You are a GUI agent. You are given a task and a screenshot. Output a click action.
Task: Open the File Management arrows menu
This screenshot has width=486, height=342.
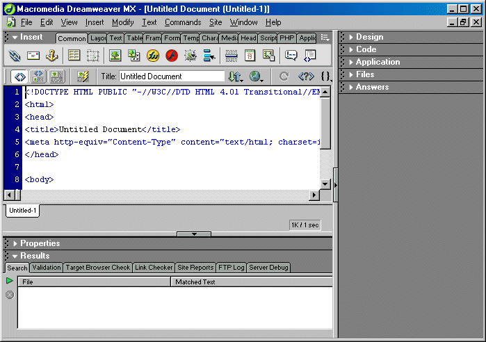pos(236,76)
